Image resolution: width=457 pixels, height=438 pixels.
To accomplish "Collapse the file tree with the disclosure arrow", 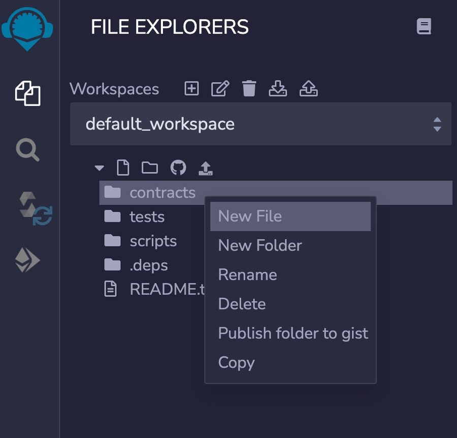I will click(99, 168).
